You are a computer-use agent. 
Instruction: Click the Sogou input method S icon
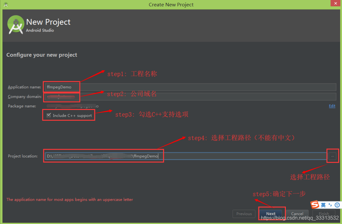click(315, 205)
